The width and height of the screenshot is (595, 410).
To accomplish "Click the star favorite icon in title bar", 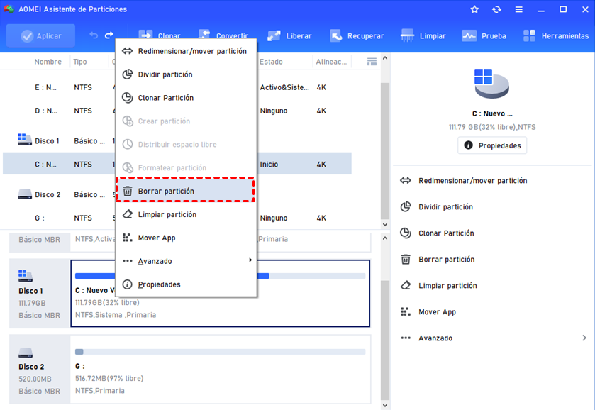I will click(474, 9).
